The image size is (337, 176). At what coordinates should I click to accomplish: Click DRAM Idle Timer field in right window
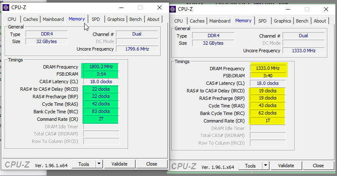(x=268, y=128)
